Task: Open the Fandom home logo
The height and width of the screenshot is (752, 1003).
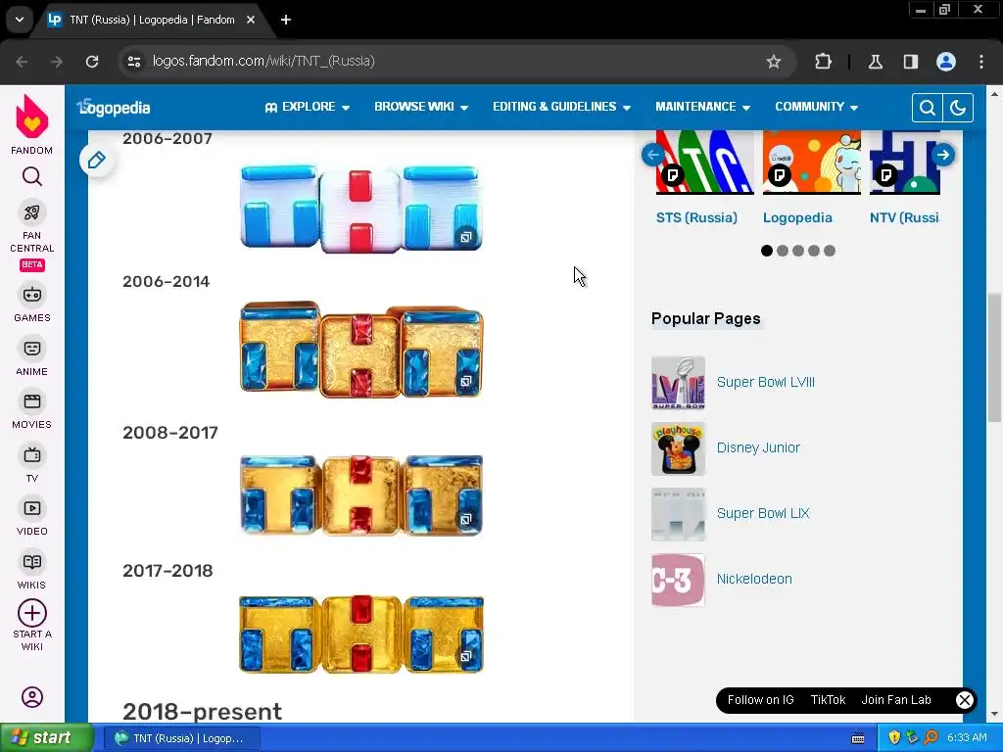Action: pyautogui.click(x=32, y=117)
